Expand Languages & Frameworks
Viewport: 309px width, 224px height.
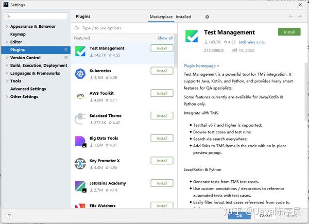click(x=7, y=73)
